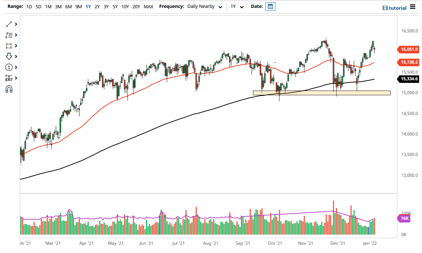Select the numbered annotation tool
The image size is (422, 253).
(9, 67)
